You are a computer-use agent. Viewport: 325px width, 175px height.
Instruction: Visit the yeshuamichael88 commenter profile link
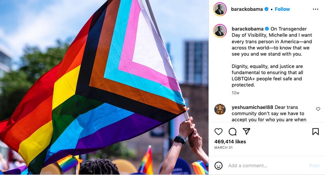click(252, 107)
